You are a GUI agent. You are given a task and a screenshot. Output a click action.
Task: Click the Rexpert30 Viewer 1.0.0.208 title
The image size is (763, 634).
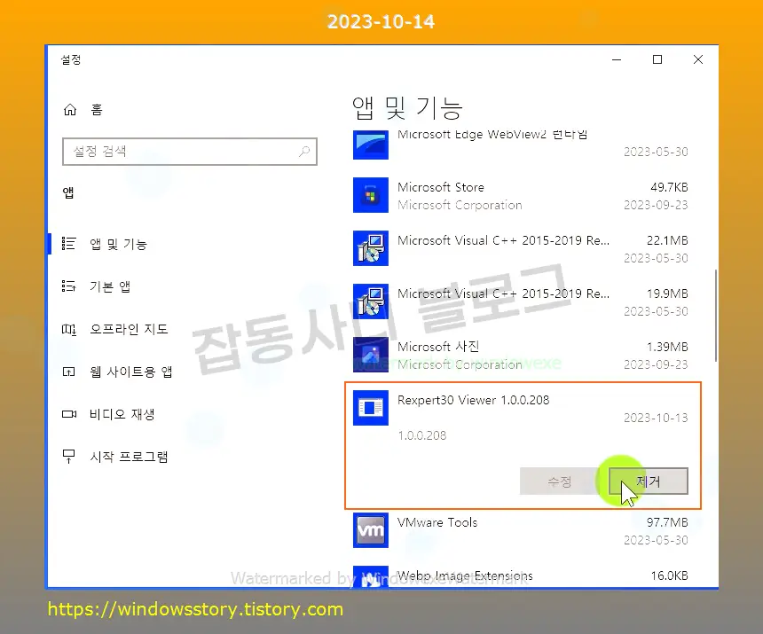point(474,400)
